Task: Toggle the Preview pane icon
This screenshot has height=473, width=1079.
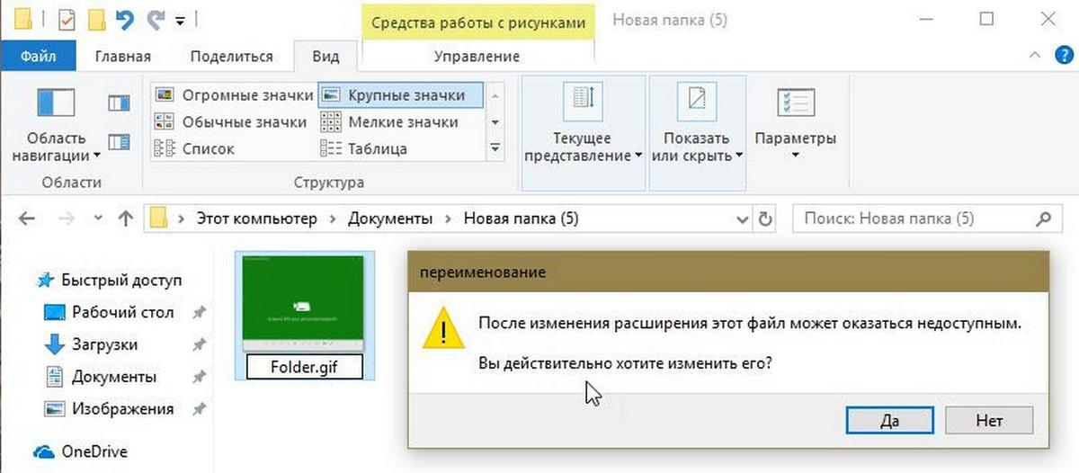Action: [x=119, y=103]
